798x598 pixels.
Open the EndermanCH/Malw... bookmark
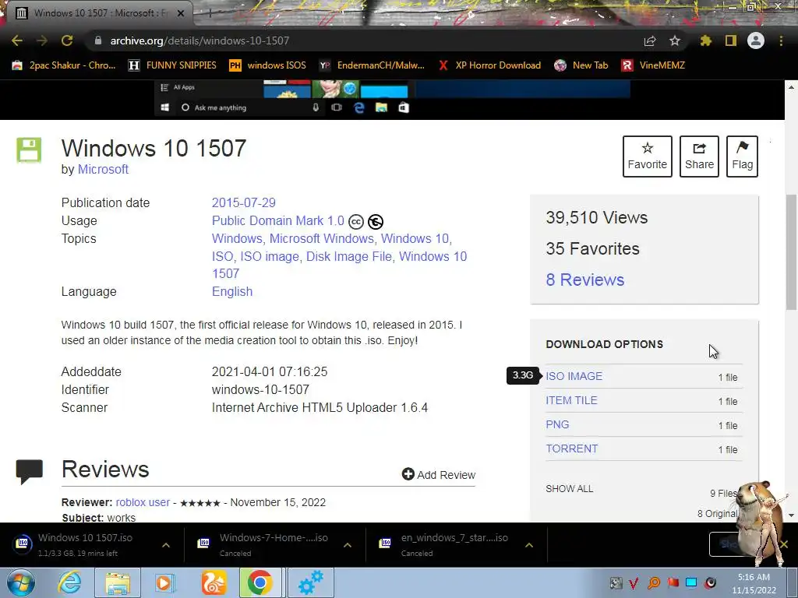[x=372, y=65]
